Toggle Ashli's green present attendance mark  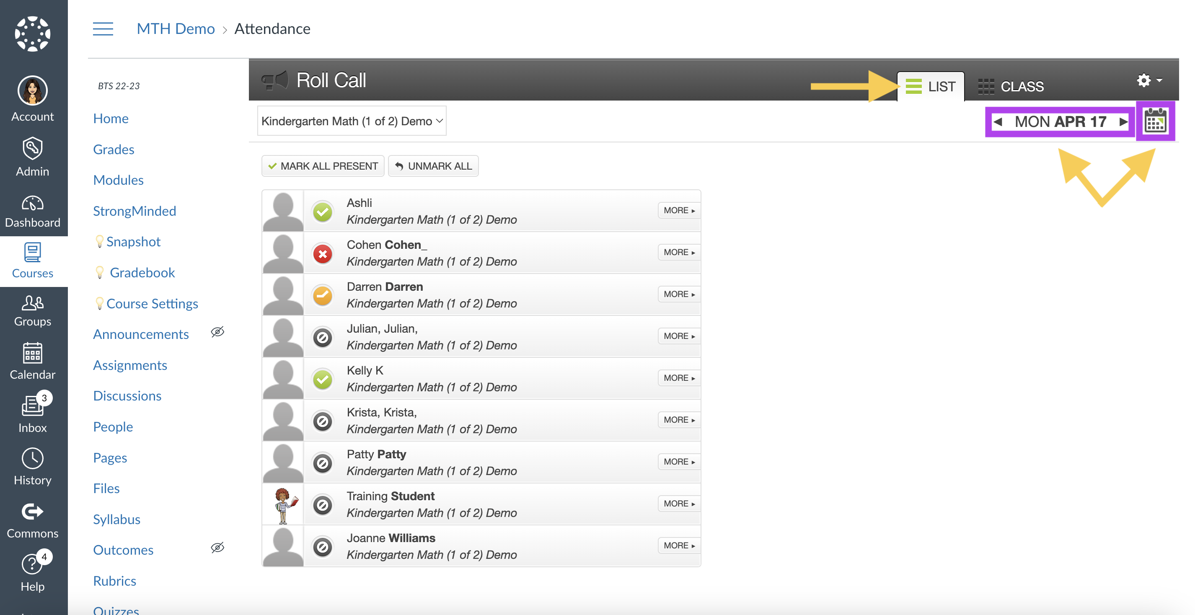(x=322, y=212)
